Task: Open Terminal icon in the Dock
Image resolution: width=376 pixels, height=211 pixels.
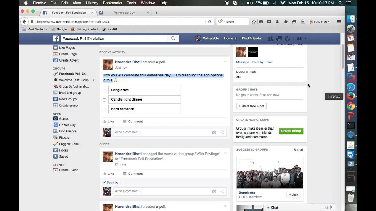Action: click(x=350, y=125)
